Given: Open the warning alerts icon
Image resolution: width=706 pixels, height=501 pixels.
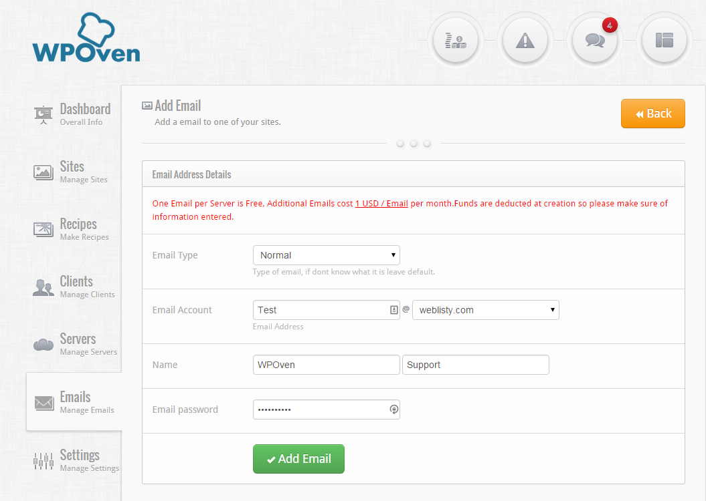Looking at the screenshot, I should pyautogui.click(x=525, y=40).
